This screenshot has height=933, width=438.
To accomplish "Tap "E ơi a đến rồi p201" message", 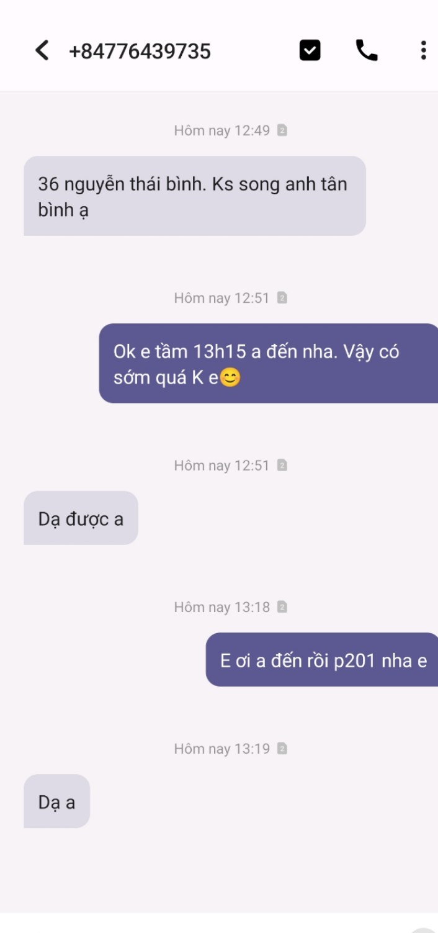I will coord(322,660).
